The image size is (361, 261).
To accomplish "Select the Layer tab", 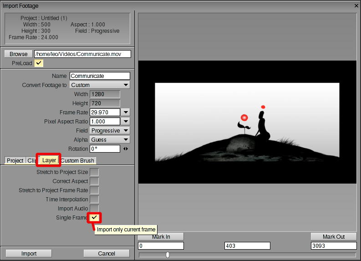I will pos(49,160).
